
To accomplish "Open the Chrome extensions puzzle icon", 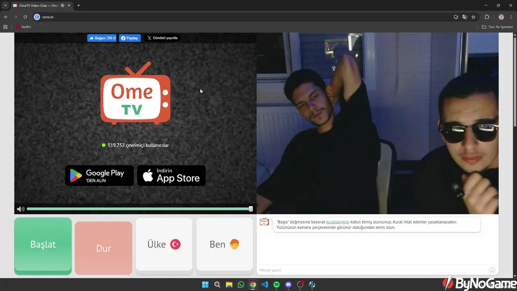I will pos(487,17).
